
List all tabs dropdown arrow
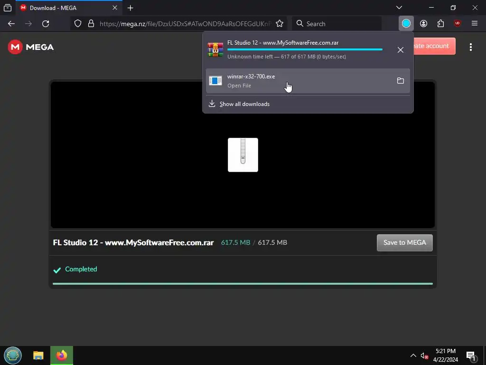point(399,8)
